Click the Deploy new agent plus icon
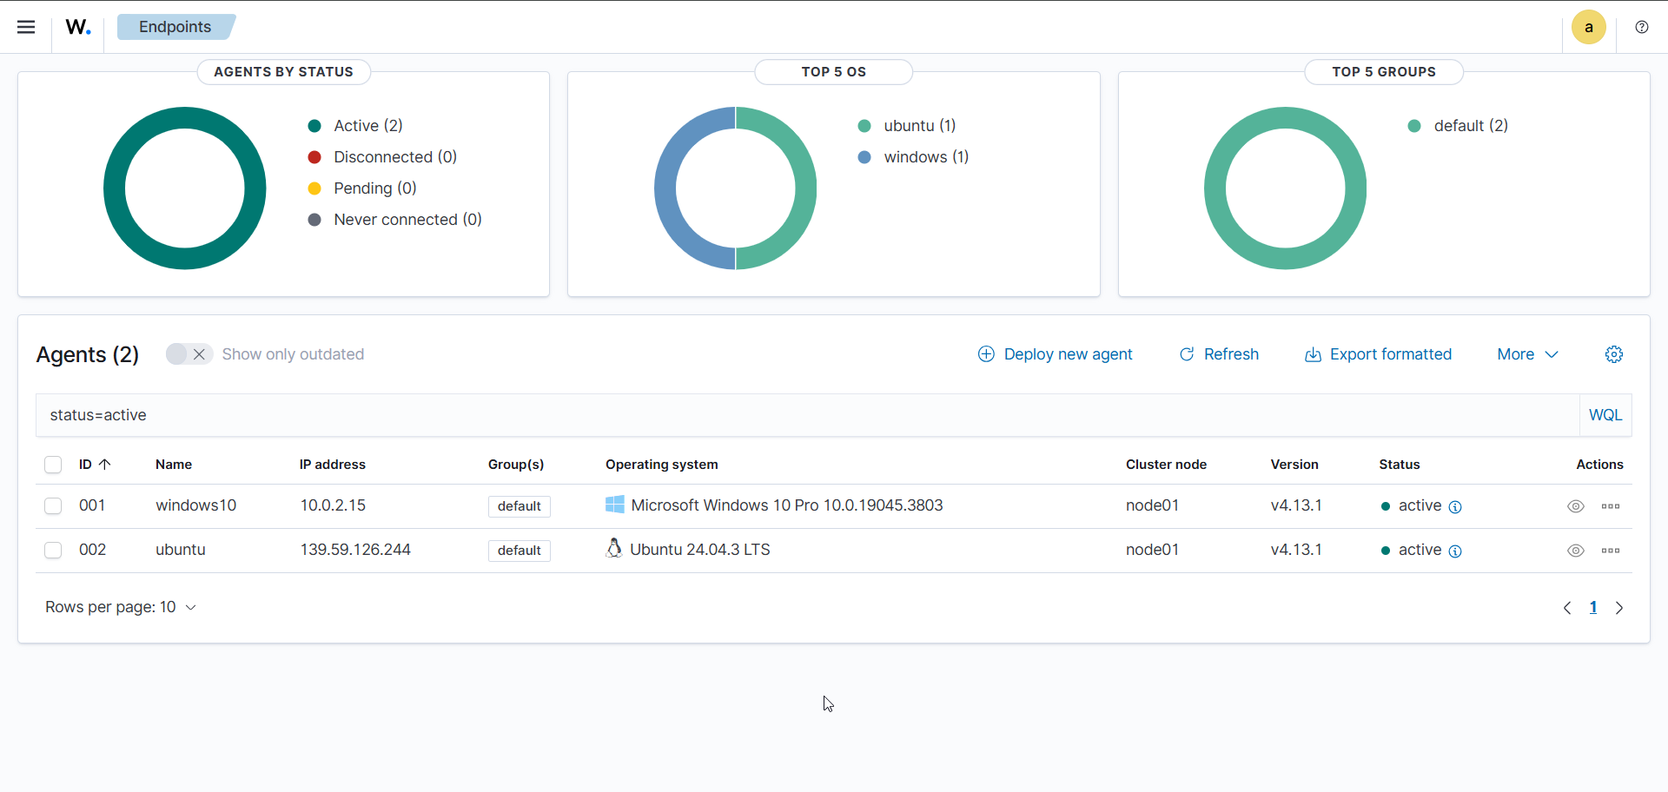This screenshot has height=792, width=1668. [986, 354]
